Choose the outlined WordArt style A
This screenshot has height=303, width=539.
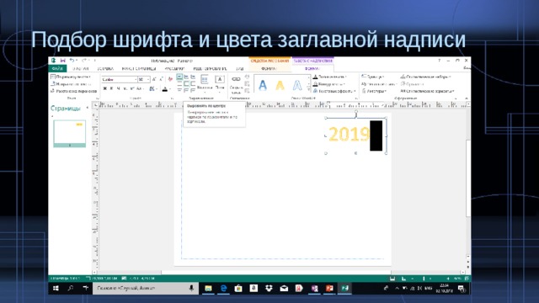click(297, 85)
